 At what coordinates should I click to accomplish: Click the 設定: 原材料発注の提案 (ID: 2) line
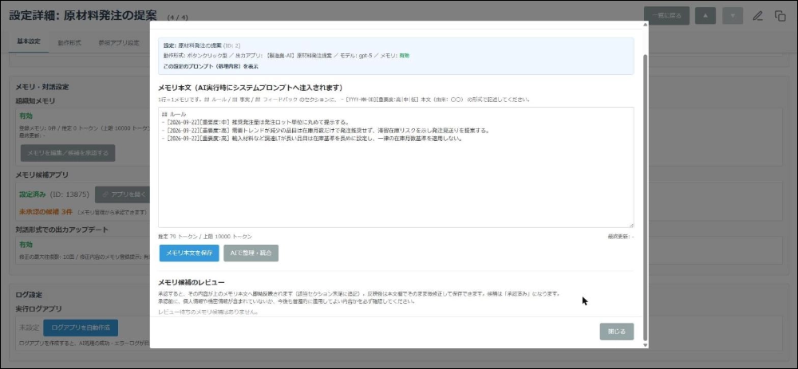tap(202, 45)
